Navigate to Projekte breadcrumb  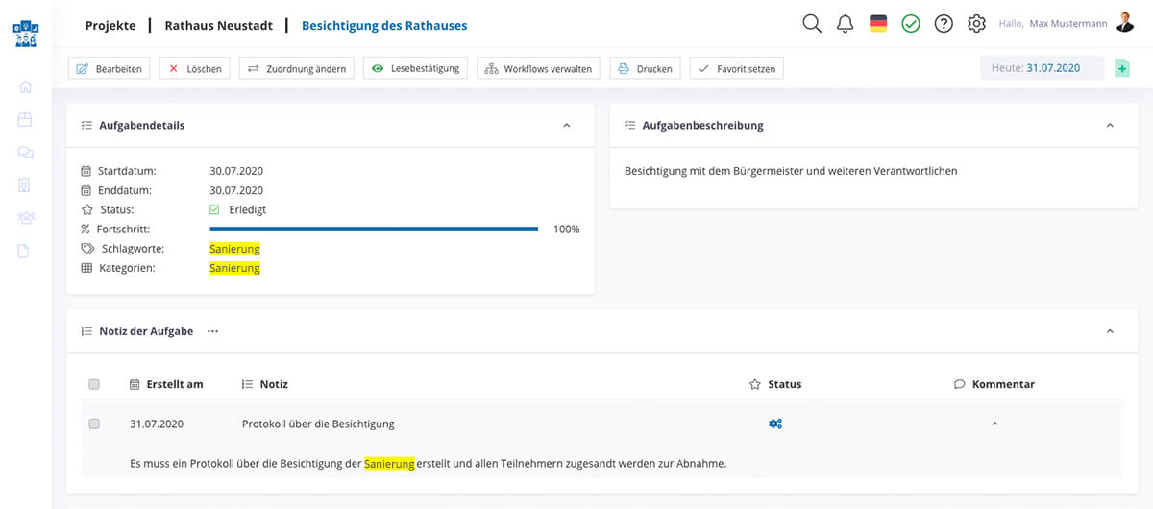pyautogui.click(x=110, y=26)
